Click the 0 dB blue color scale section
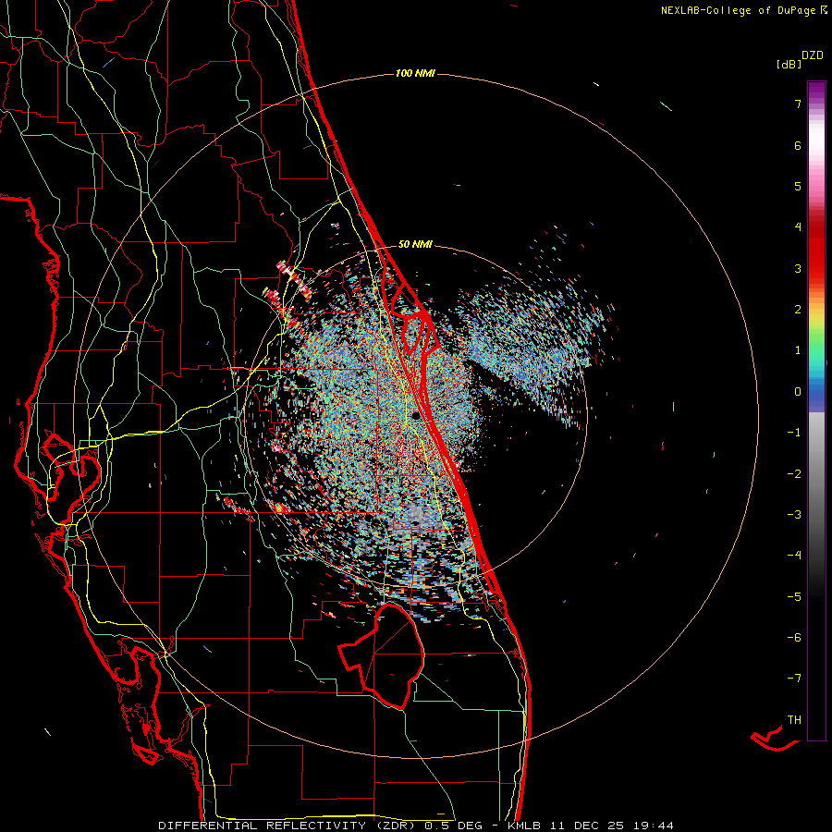832x832 pixels. [x=816, y=392]
